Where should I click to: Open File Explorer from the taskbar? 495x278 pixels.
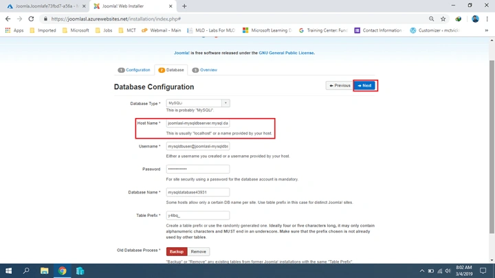[44, 270]
